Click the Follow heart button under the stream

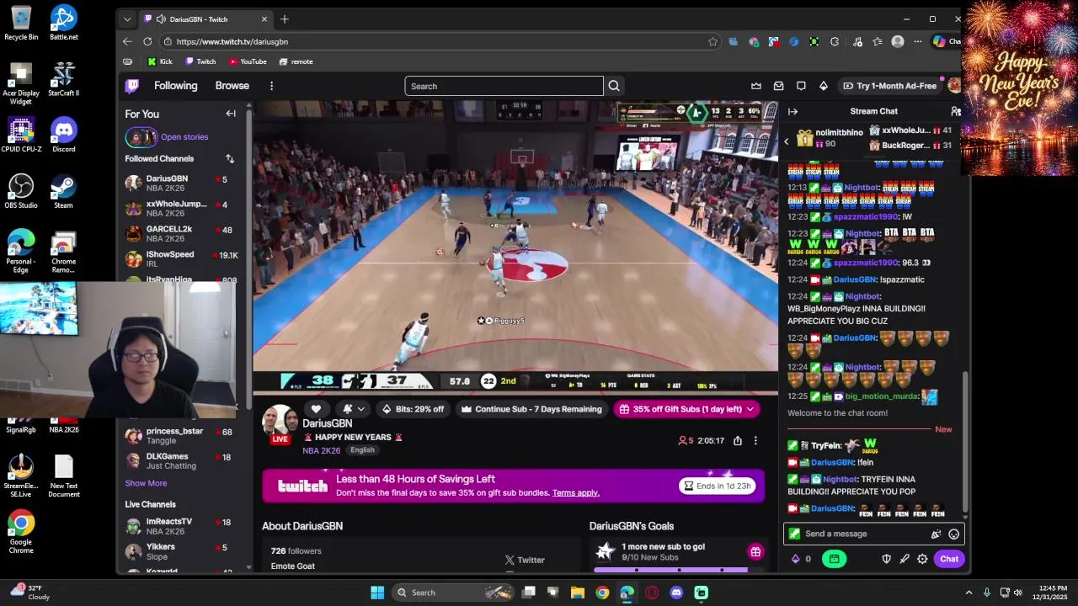tap(316, 409)
